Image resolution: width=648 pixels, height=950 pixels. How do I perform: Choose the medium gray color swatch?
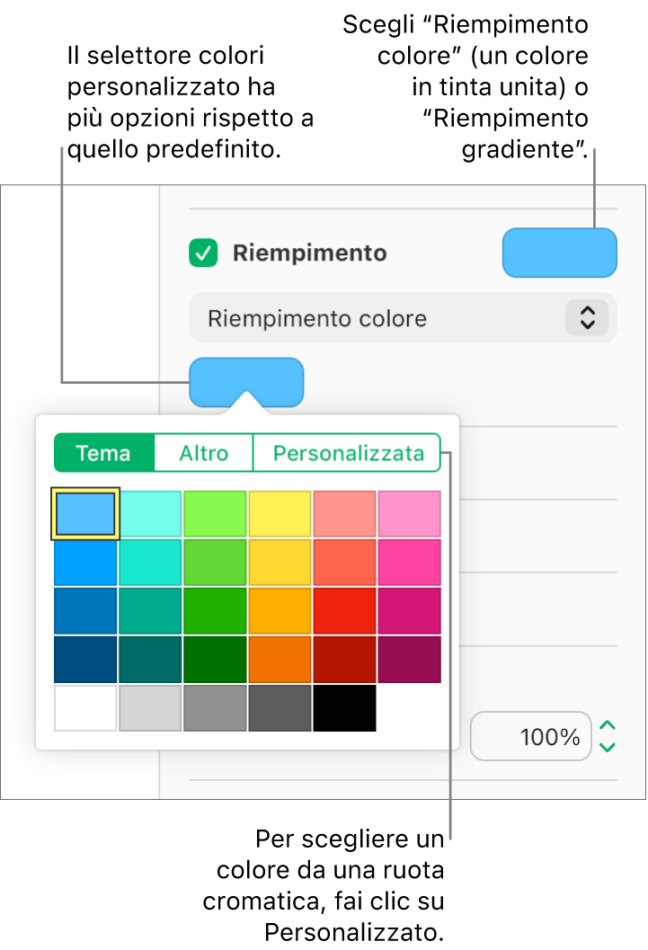coord(215,707)
